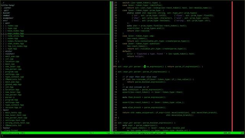This screenshot has height=138, width=245.
Task: Open new_lexer.cpp file
Action: pos(13,67)
